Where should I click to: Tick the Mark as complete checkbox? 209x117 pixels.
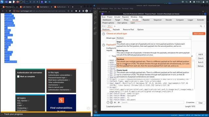(x=18, y=77)
